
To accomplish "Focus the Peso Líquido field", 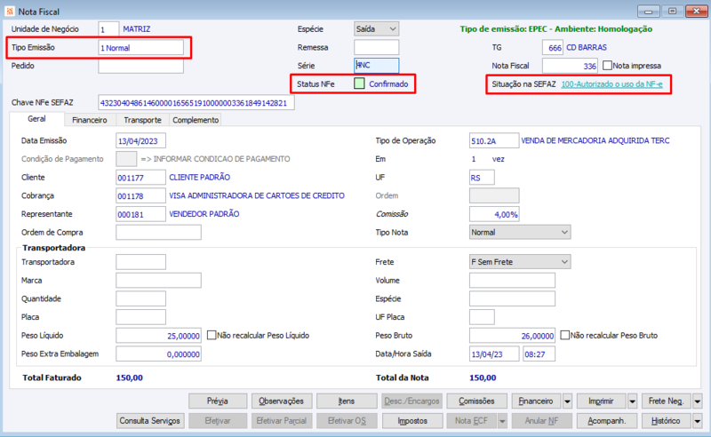I will click(x=158, y=336).
